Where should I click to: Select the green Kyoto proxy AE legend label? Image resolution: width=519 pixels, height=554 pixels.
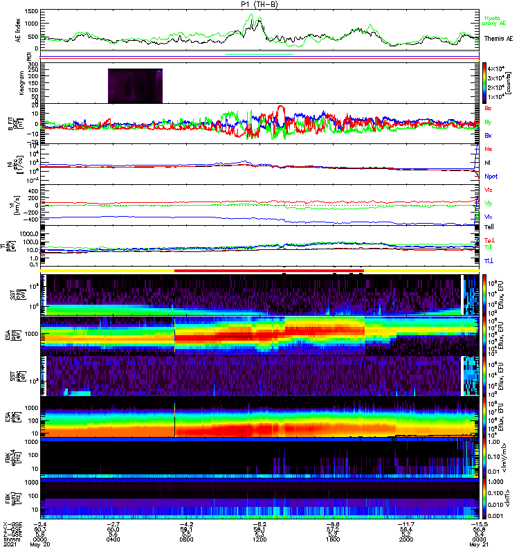click(x=494, y=21)
